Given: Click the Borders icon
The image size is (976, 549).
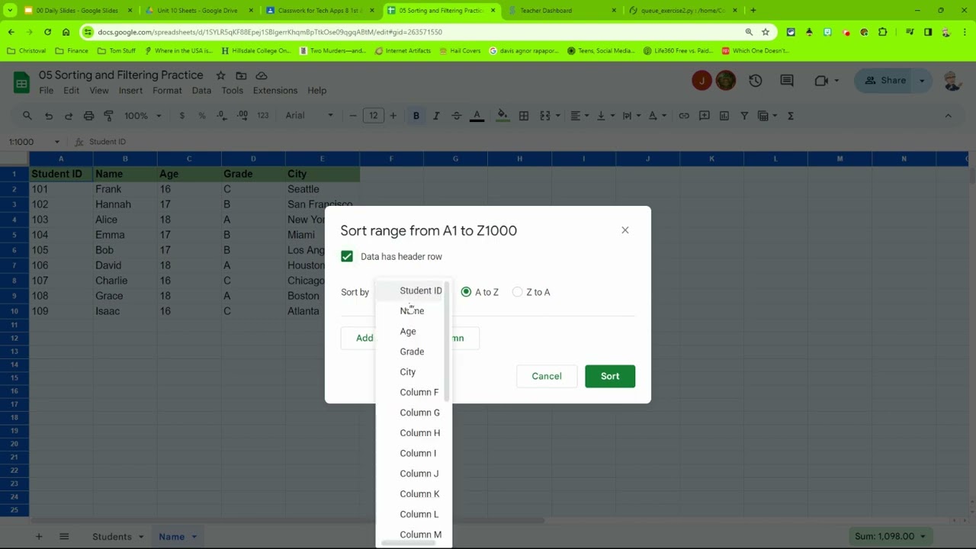Looking at the screenshot, I should coord(524,116).
